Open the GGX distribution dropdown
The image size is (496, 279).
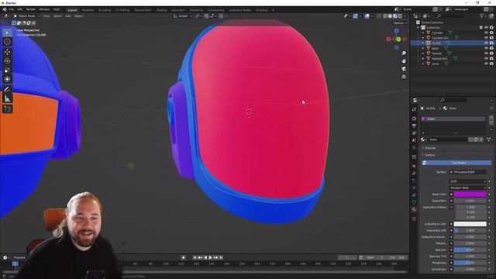pos(467,181)
